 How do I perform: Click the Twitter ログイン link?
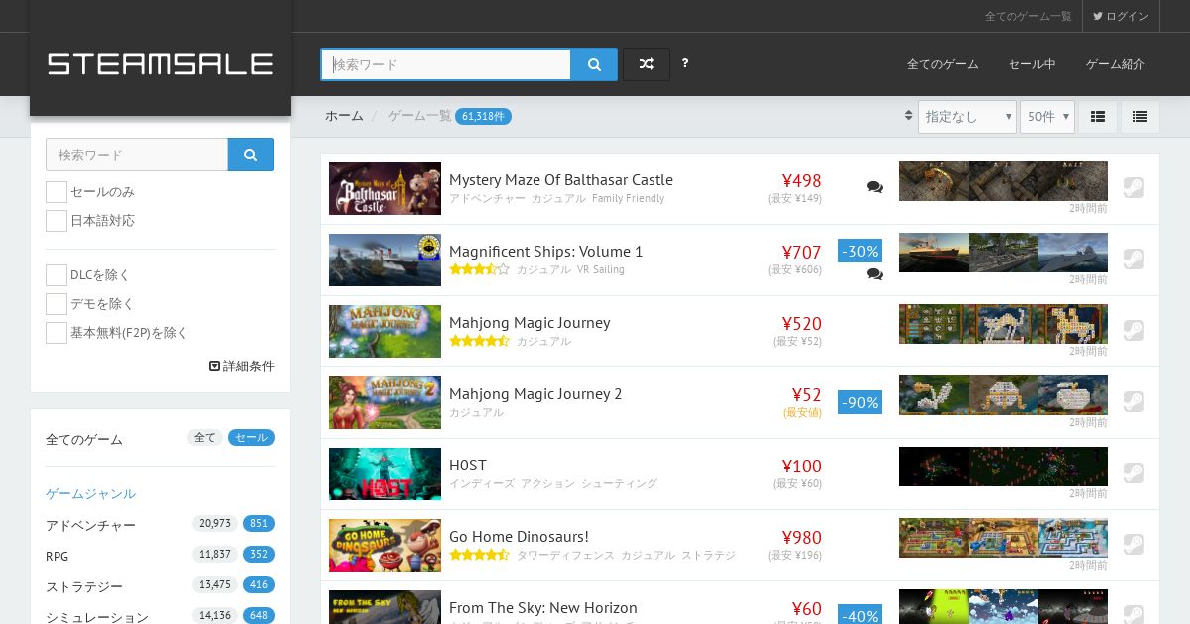click(x=1121, y=16)
